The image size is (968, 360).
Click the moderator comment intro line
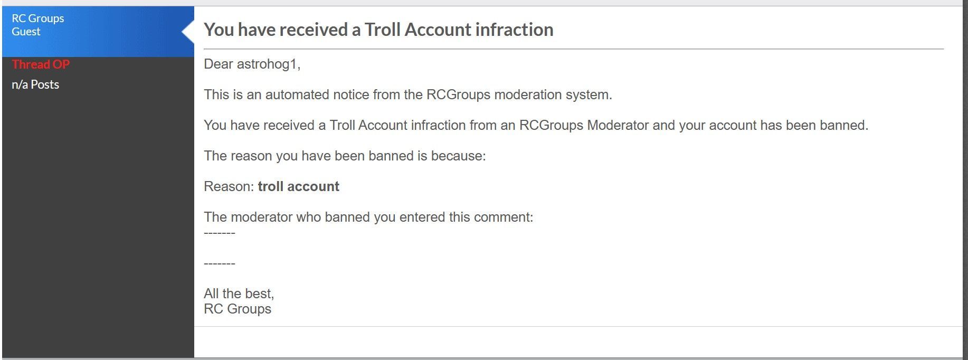(x=368, y=217)
